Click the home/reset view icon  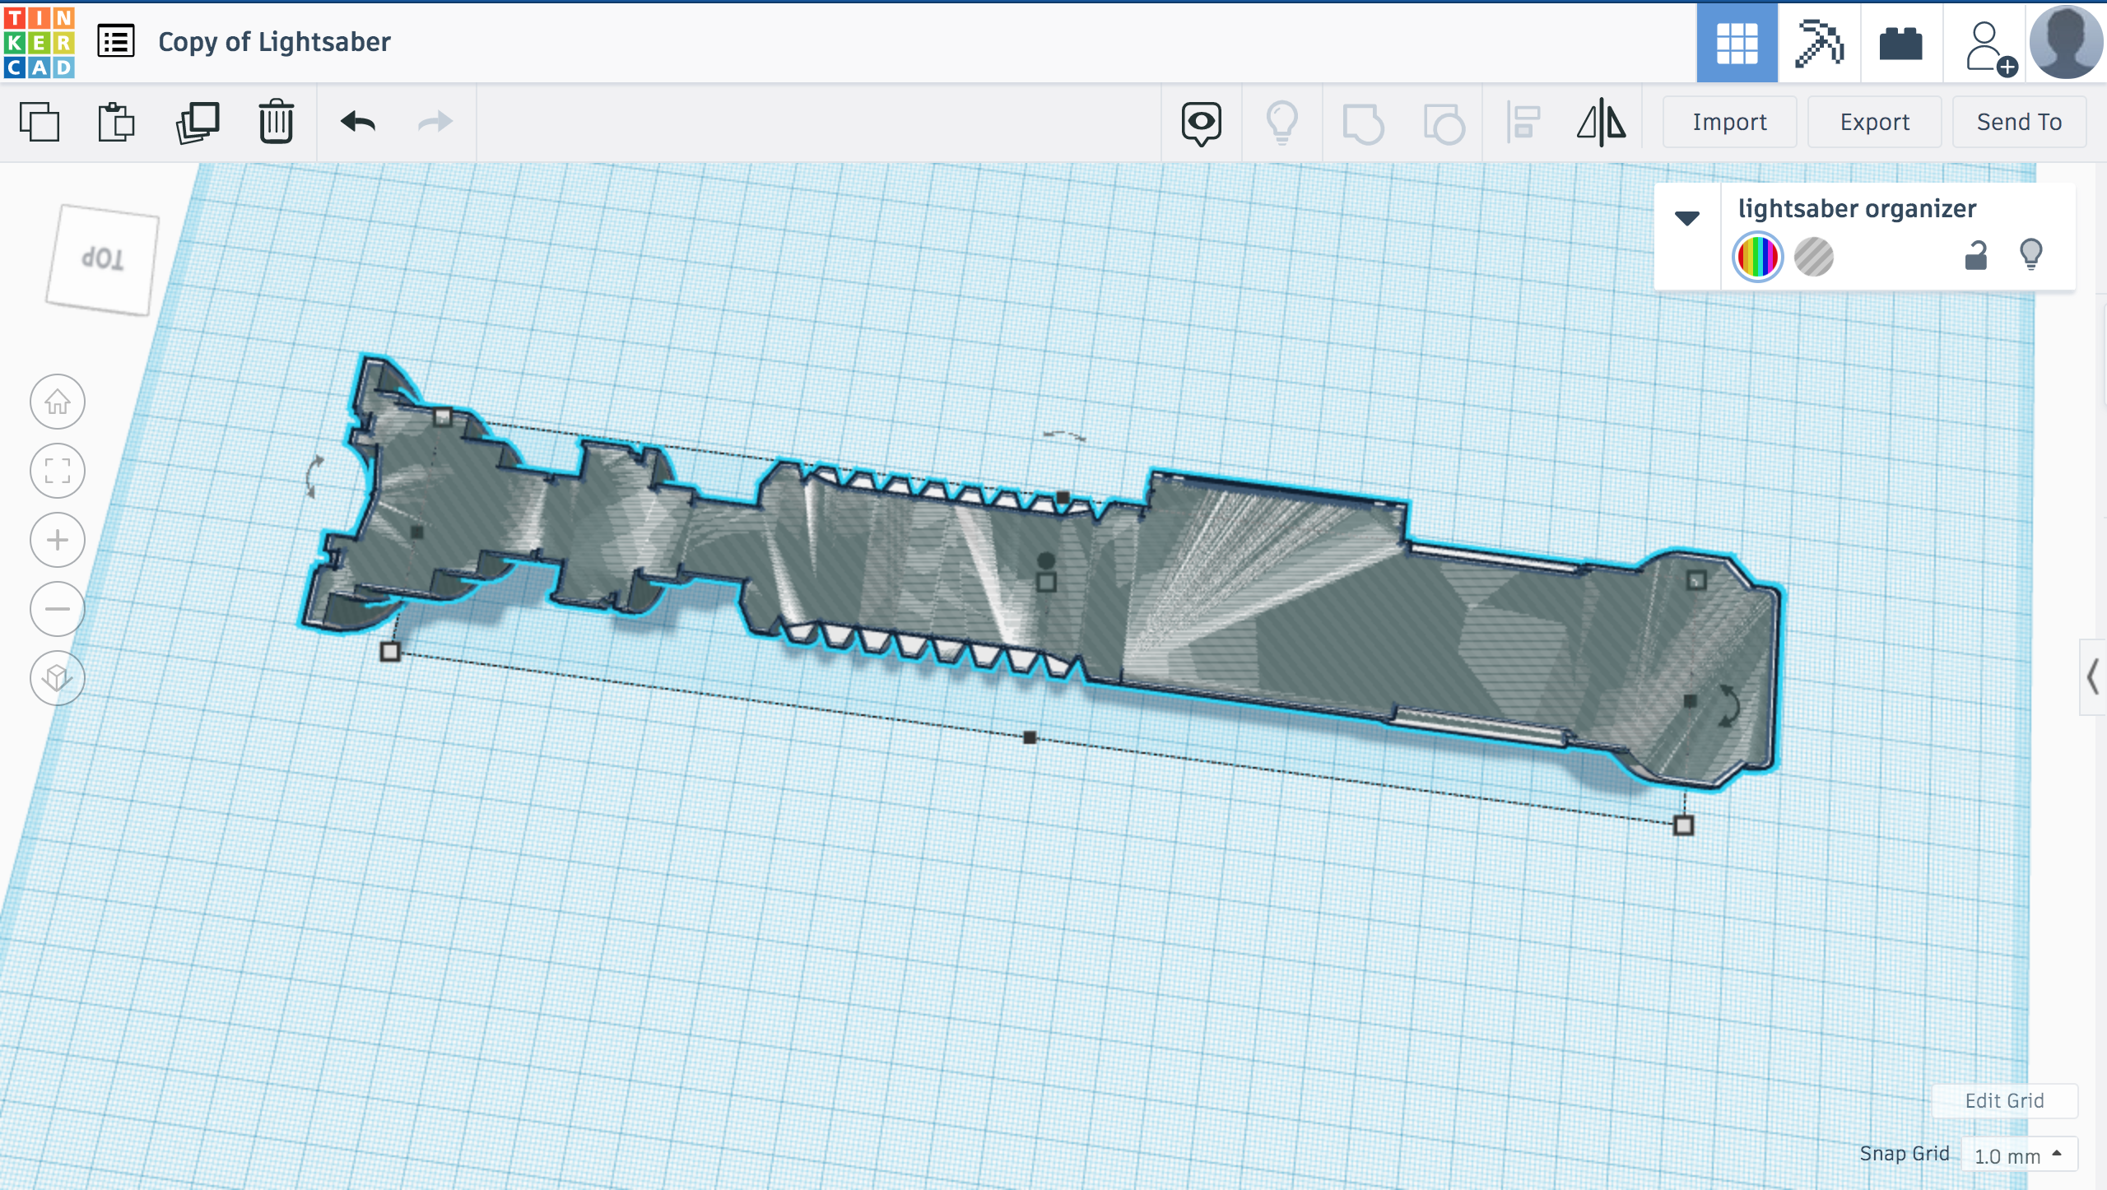[58, 401]
